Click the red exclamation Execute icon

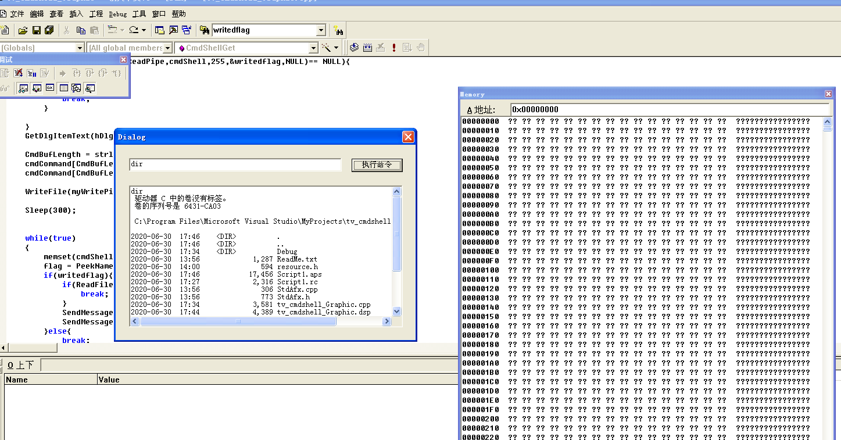click(394, 48)
